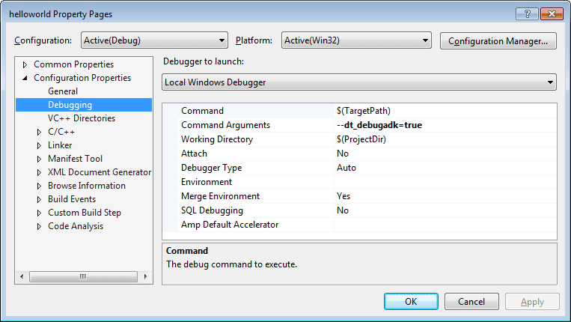This screenshot has width=571, height=322.
Task: Click the Debugger Type property name
Action: 211,168
